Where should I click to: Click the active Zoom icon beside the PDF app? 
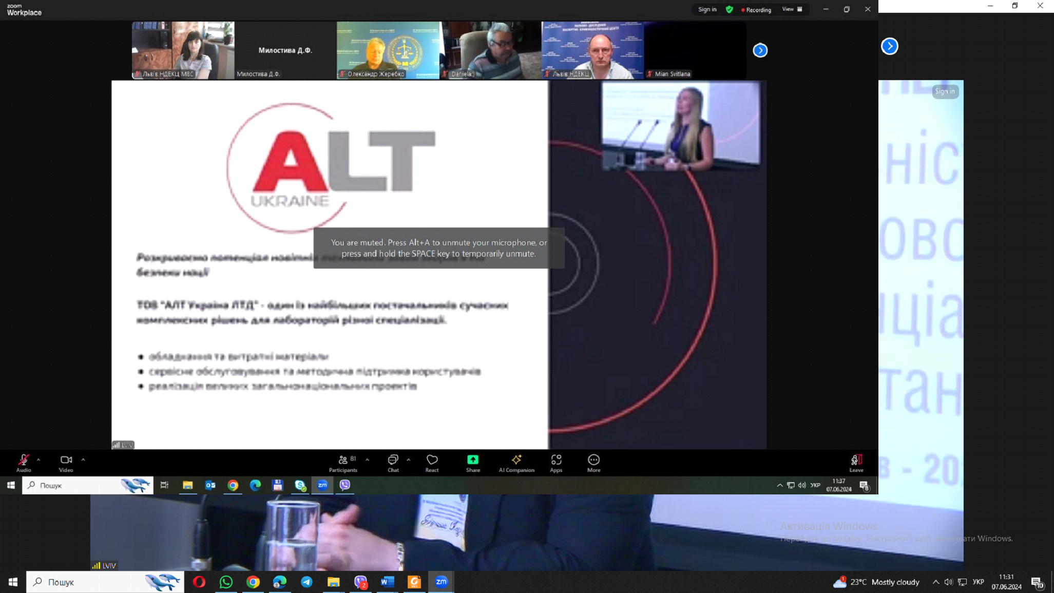coord(441,582)
